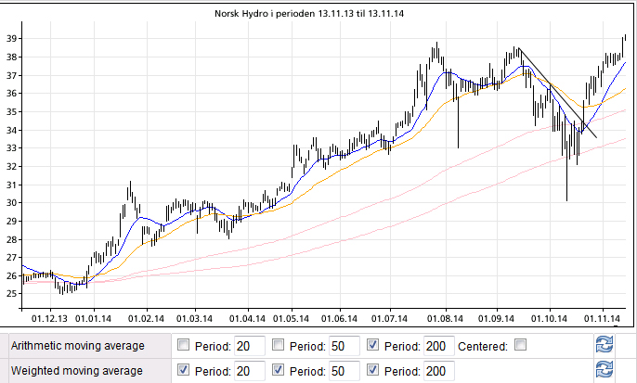Screen dimensions: 637x383
Task: Enable Arithmetic moving average Period 20 checkbox
Action: 183,346
